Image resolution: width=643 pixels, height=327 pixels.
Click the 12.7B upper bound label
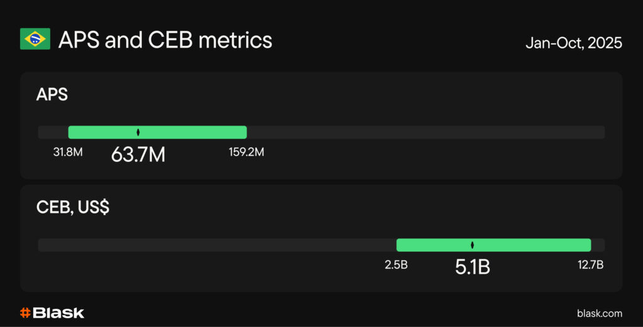click(590, 264)
